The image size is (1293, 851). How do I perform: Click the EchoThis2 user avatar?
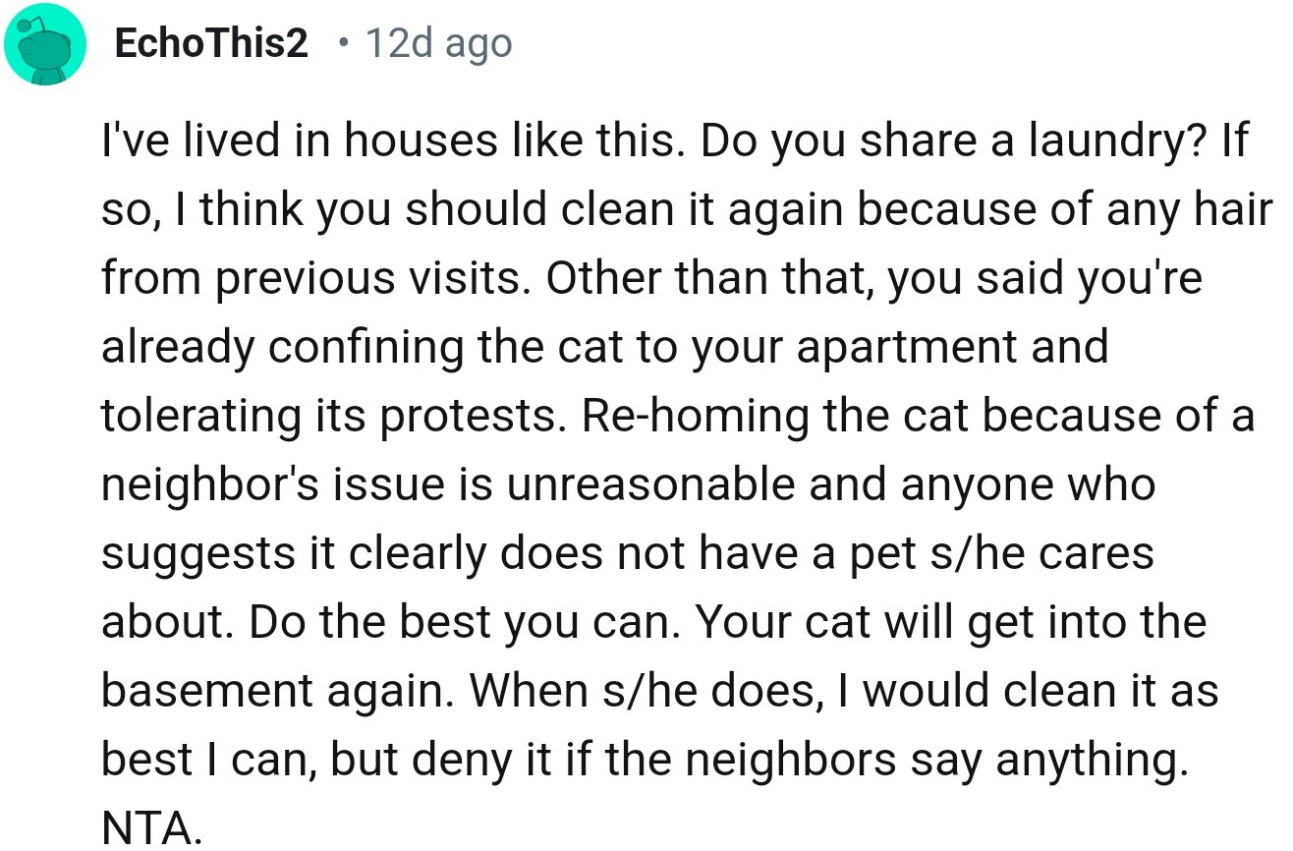click(42, 44)
